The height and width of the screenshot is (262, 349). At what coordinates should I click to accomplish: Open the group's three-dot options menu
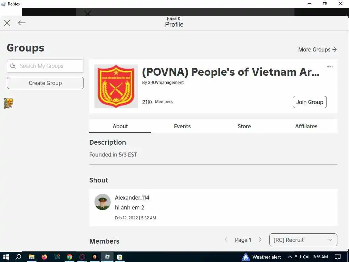coord(330,67)
